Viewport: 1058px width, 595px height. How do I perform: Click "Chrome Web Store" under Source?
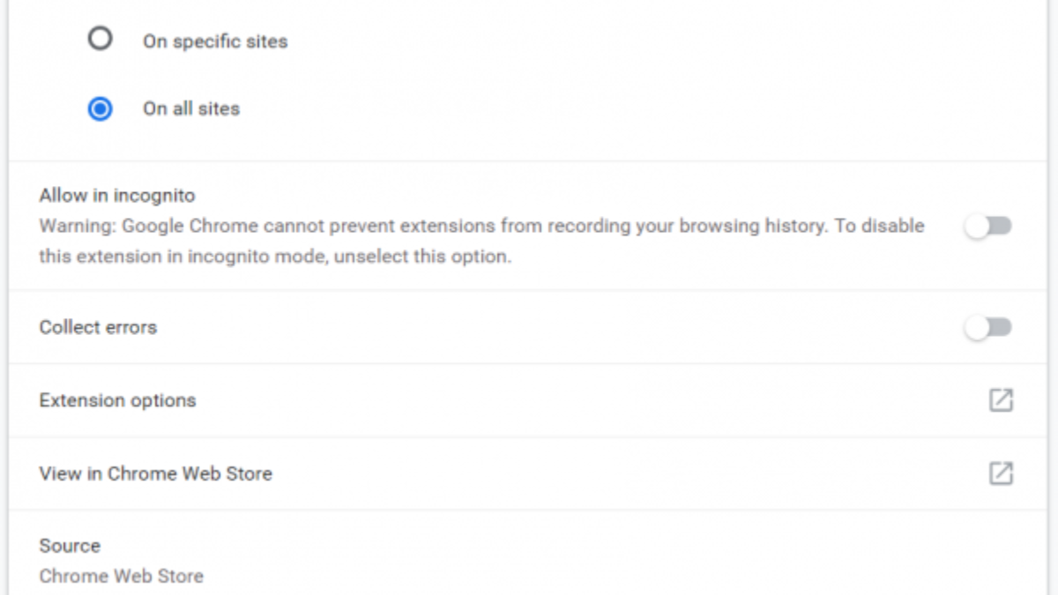click(121, 576)
